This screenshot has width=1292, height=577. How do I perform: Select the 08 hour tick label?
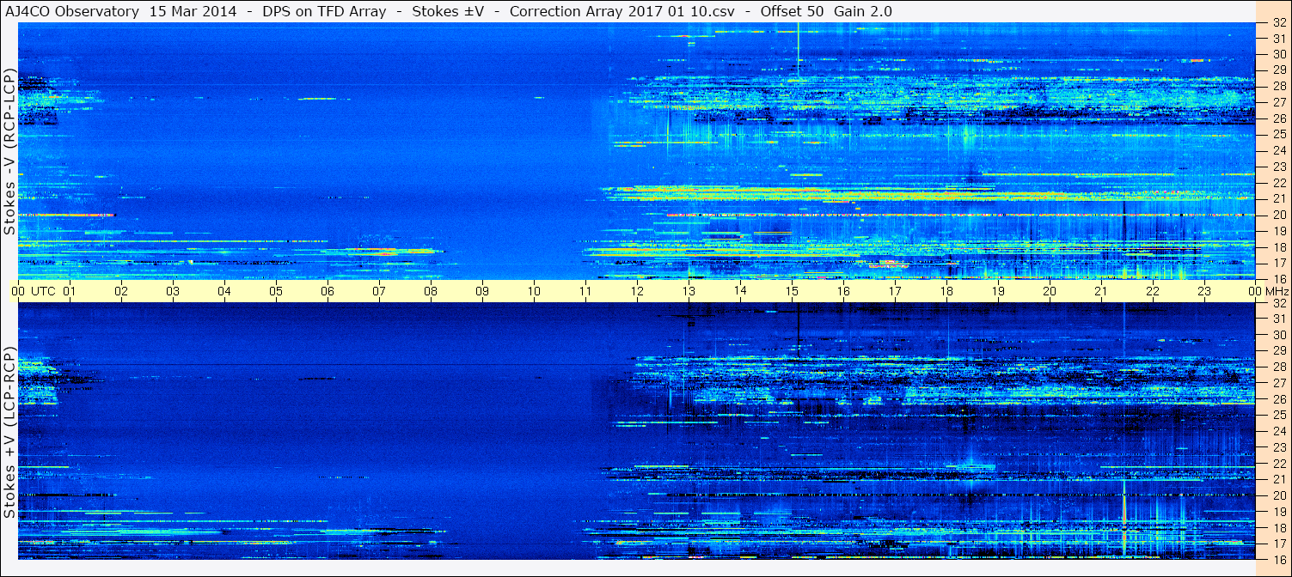tap(431, 291)
